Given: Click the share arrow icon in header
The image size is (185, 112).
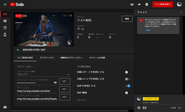Looking at the screenshot, I should tap(139, 5).
